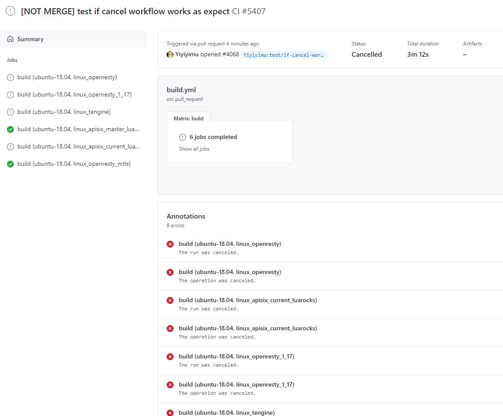Click branch label Yiyiyimu:test/if-cancel-wor…
The width and height of the screenshot is (503, 416).
[284, 55]
